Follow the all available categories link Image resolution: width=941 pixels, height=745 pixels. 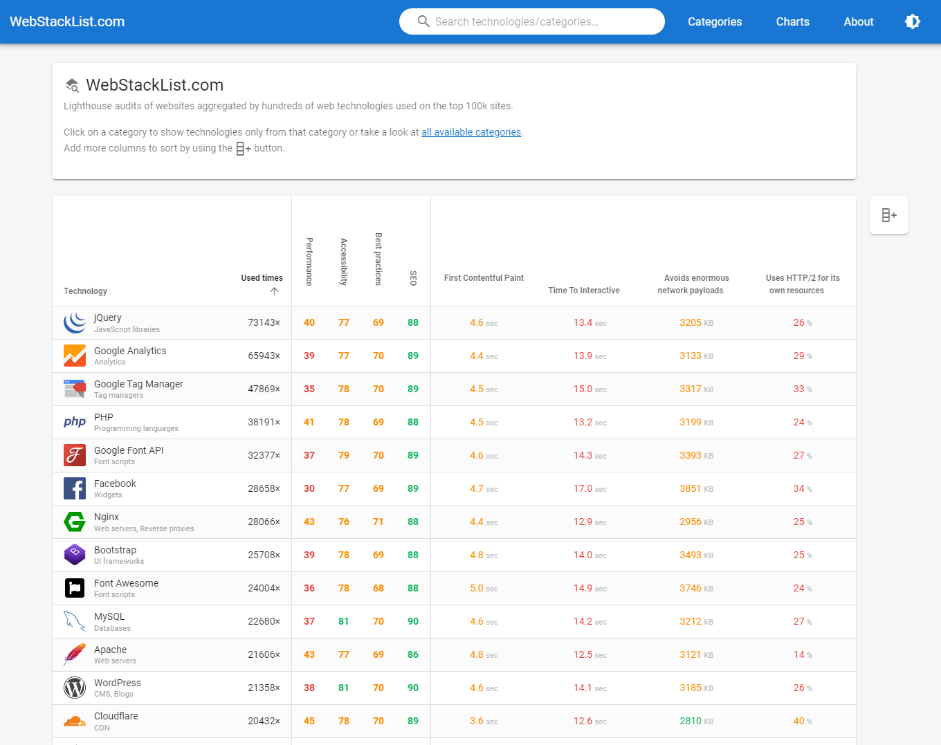pos(471,132)
